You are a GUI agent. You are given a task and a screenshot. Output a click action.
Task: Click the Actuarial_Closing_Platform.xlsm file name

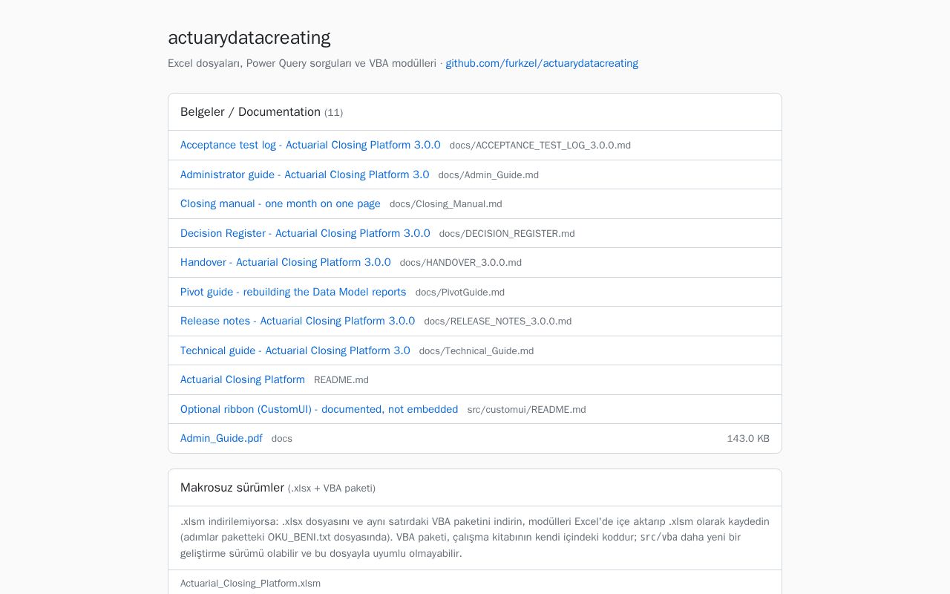tap(251, 584)
